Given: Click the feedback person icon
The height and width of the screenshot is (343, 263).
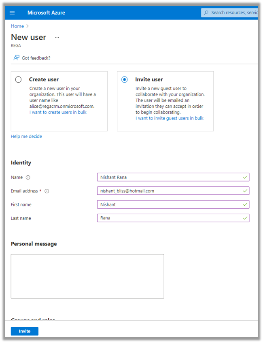Looking at the screenshot, I should [x=16, y=58].
